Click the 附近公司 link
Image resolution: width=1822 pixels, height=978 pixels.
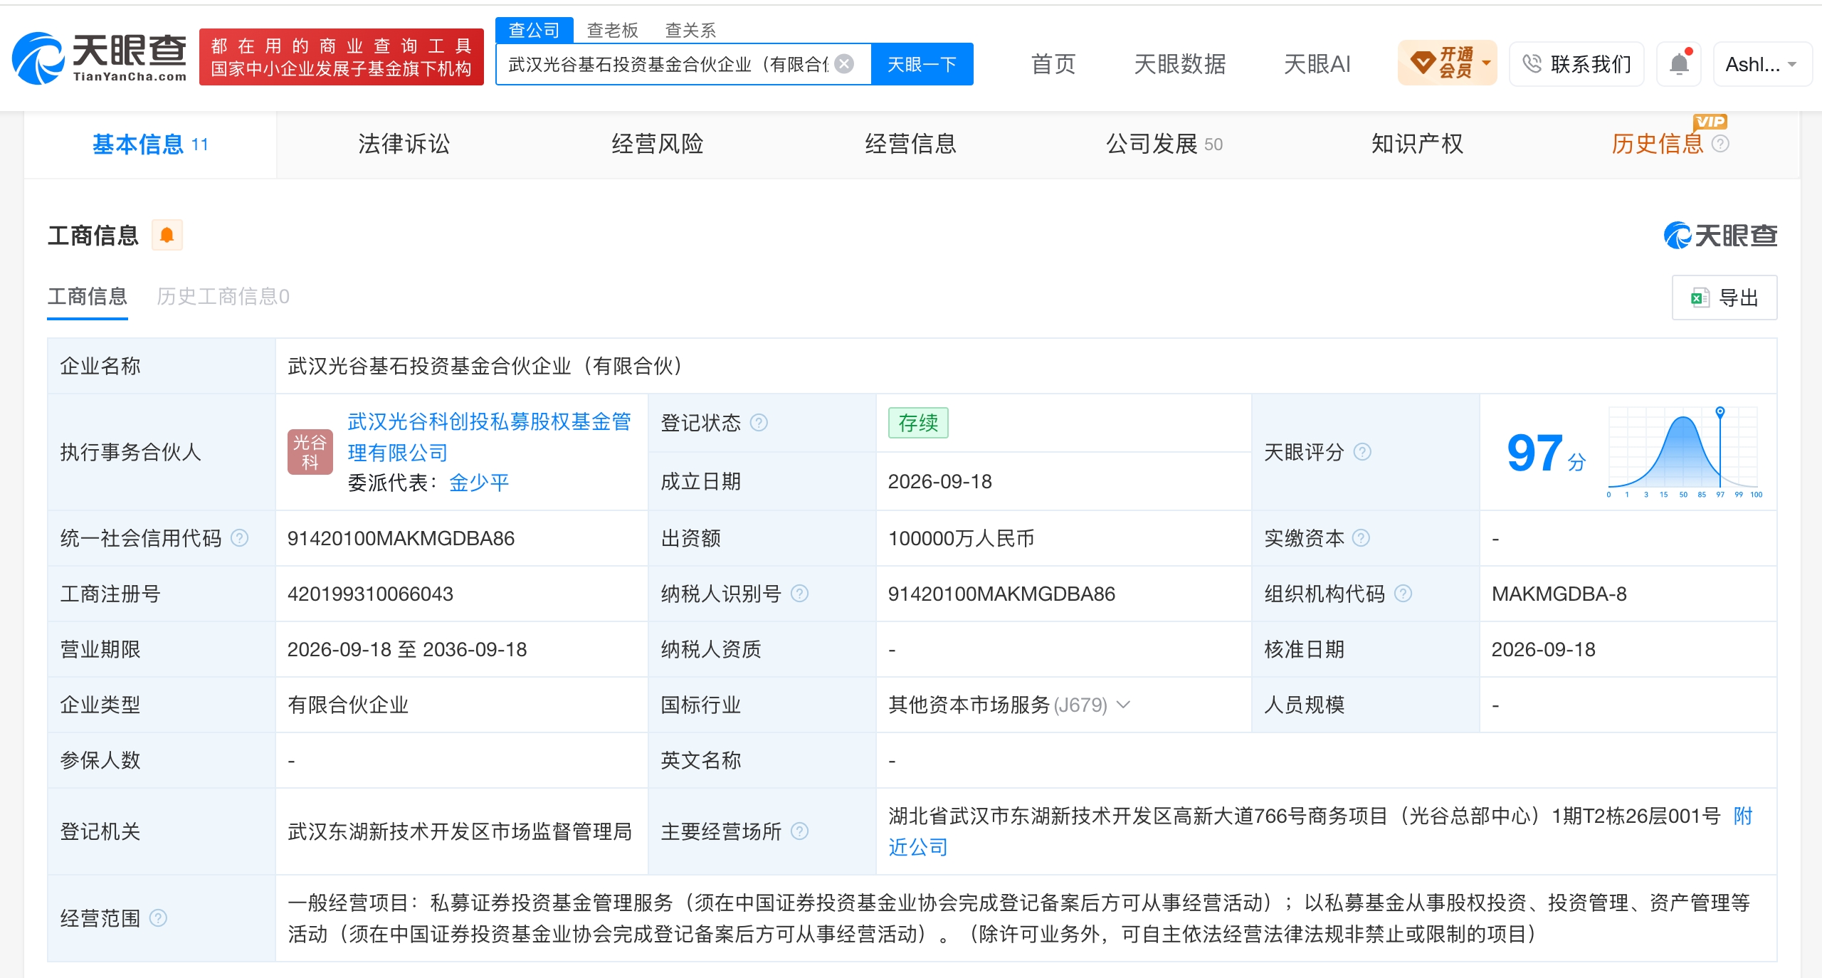point(1320,831)
